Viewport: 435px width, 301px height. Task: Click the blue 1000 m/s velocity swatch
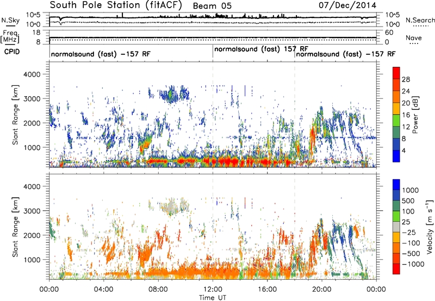point(396,185)
